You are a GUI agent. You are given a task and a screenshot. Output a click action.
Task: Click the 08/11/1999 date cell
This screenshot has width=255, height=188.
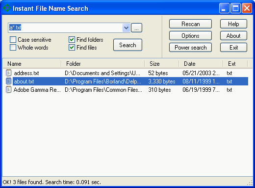tap(201, 81)
